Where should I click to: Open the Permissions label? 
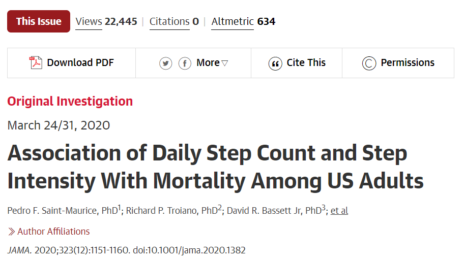coord(408,63)
